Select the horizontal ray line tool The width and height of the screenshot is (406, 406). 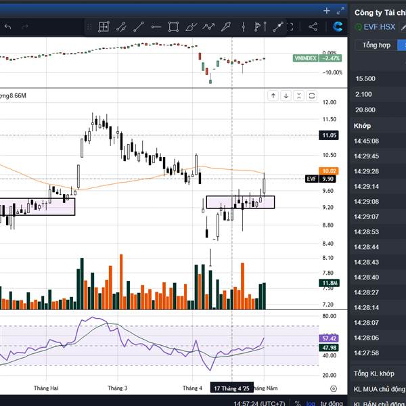click(x=156, y=26)
